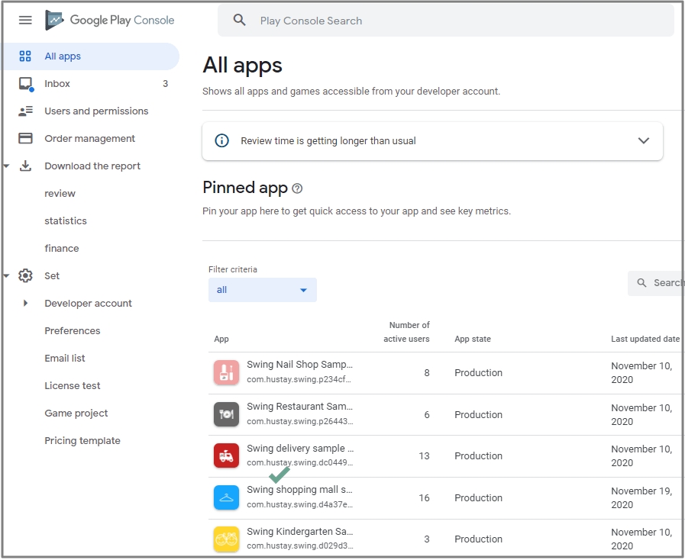Collapse the Download the report section
The height and width of the screenshot is (560, 685).
pos(7,166)
